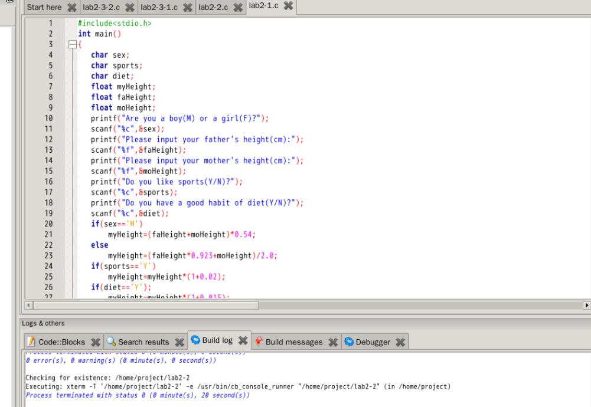Viewport: 591px width, 407px height.
Task: Click line number 10 in the margin
Action: click(x=48, y=118)
